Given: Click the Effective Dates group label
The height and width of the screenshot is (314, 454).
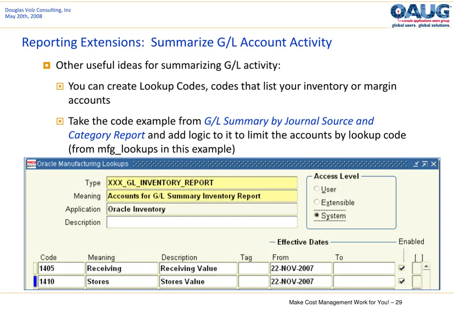Looking at the screenshot, I should pyautogui.click(x=303, y=242).
